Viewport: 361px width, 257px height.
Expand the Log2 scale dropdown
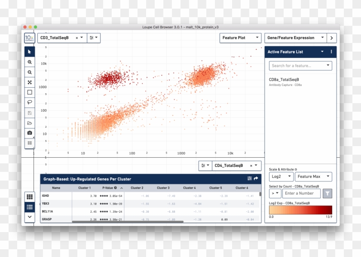tap(281, 177)
